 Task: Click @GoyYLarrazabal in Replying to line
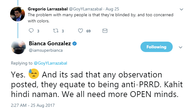(50, 63)
